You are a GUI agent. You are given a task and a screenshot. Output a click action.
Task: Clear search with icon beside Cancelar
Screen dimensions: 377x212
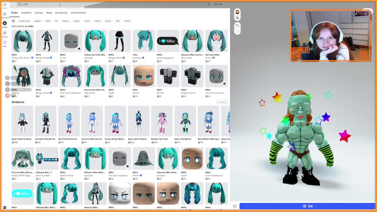(209, 4)
